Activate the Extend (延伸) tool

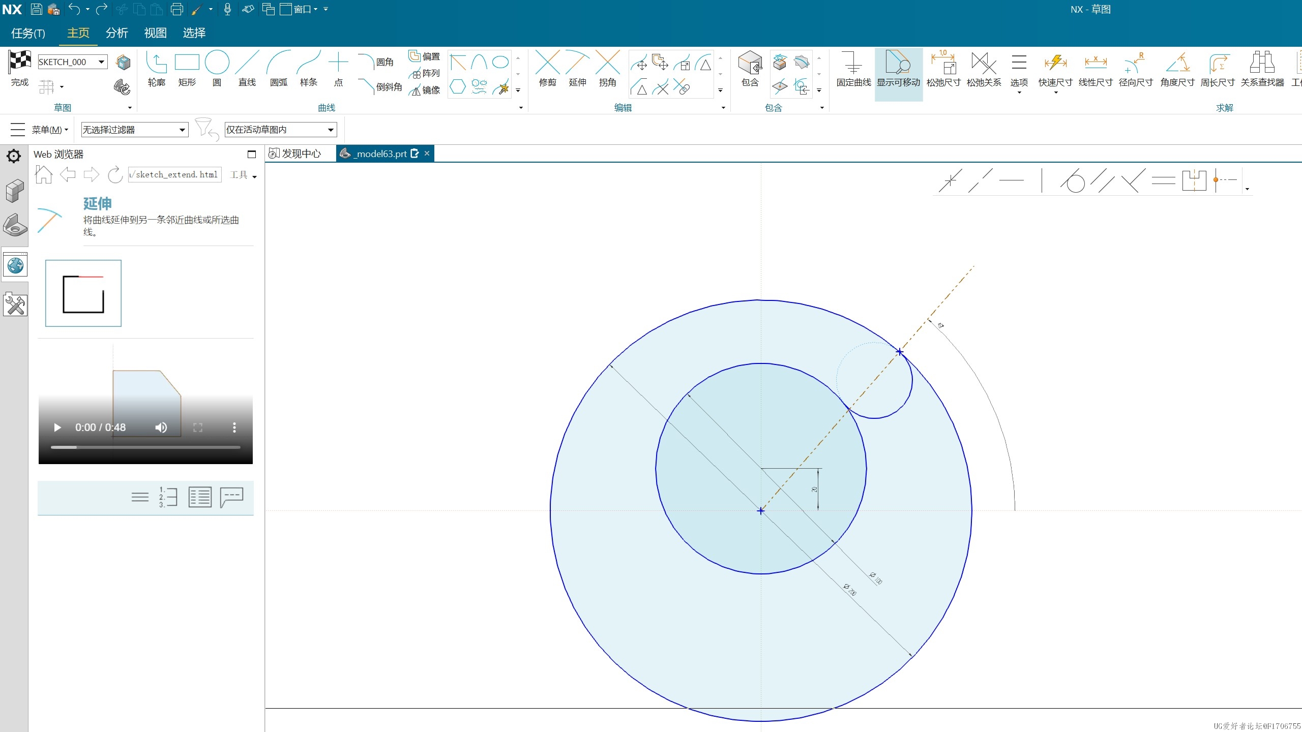tap(578, 69)
